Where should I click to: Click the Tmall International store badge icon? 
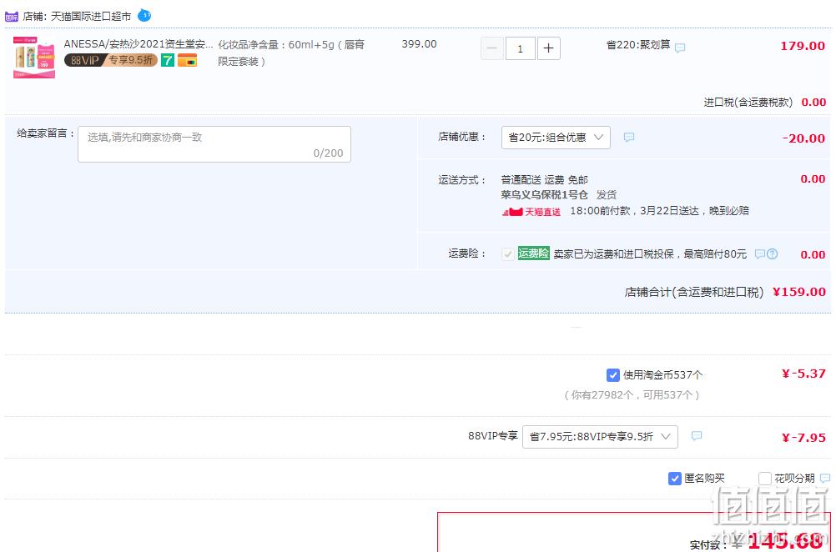pos(11,16)
